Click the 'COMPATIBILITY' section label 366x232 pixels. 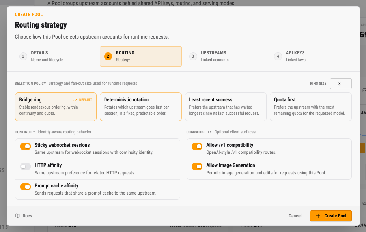tap(199, 132)
